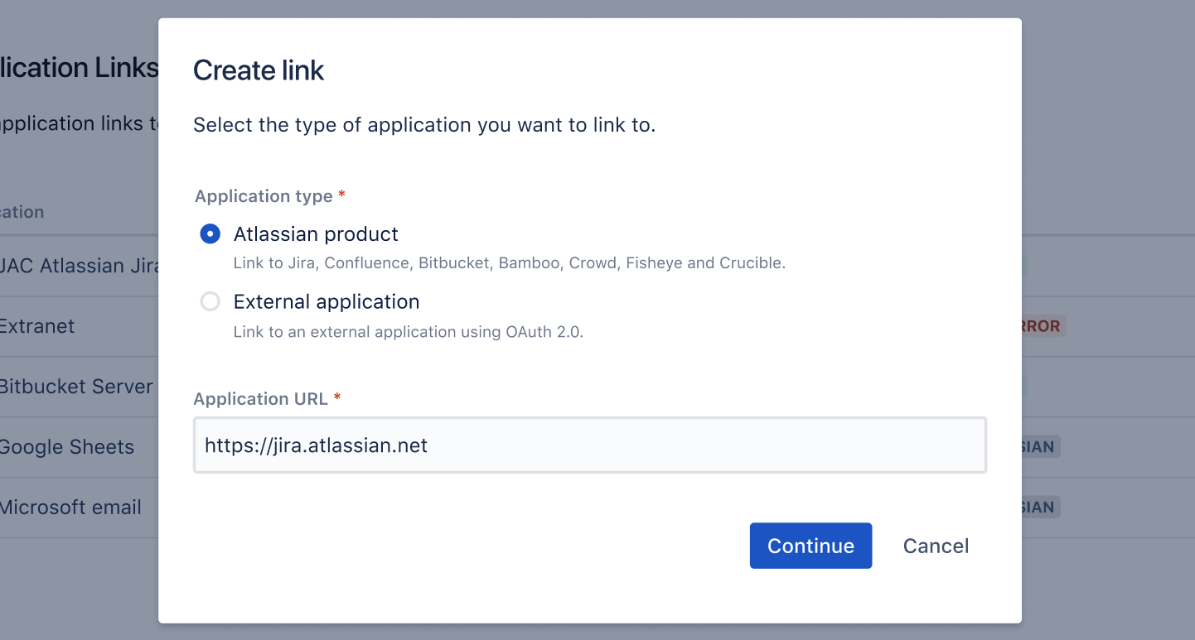The image size is (1195, 640).
Task: Select the External application radio button
Action: tap(210, 301)
